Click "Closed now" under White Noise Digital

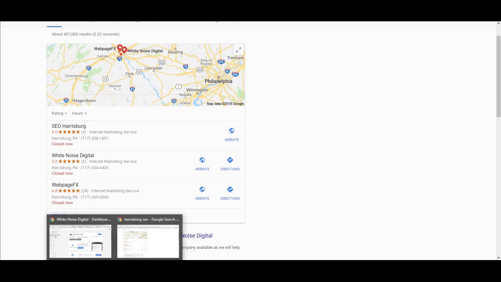[62, 174]
